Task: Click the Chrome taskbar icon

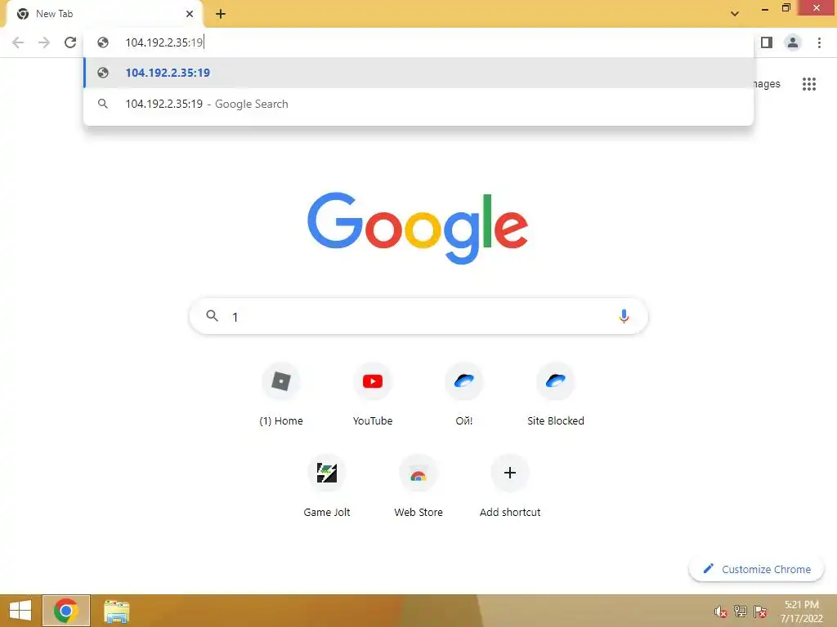Action: click(66, 611)
